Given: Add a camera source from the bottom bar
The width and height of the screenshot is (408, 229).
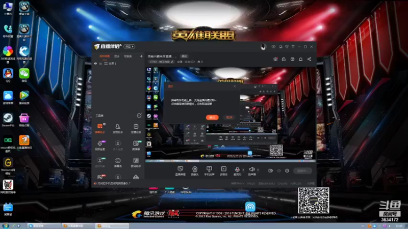Looking at the screenshot, I should [x=195, y=170].
